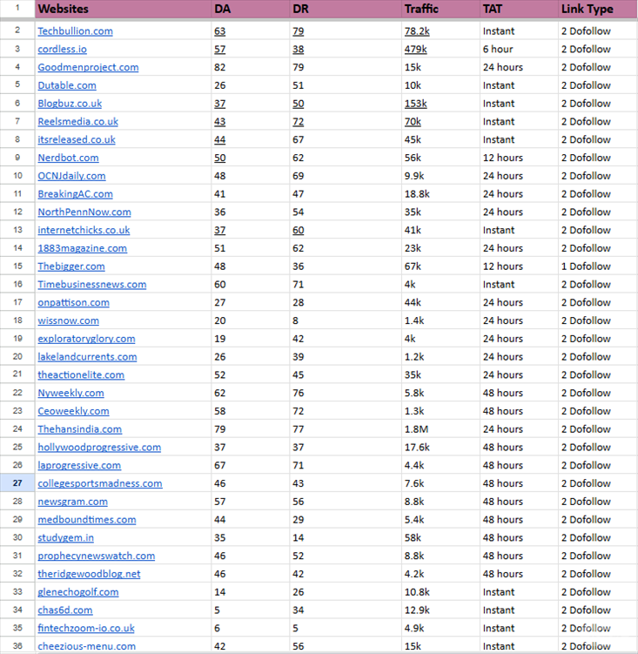The height and width of the screenshot is (654, 638).
Task: Open Timebusinessnews.com link
Action: [91, 285]
